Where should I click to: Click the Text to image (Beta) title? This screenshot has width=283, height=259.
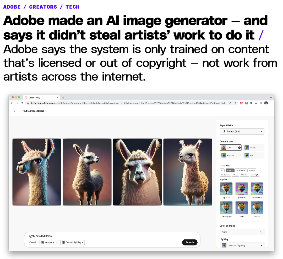(33, 111)
